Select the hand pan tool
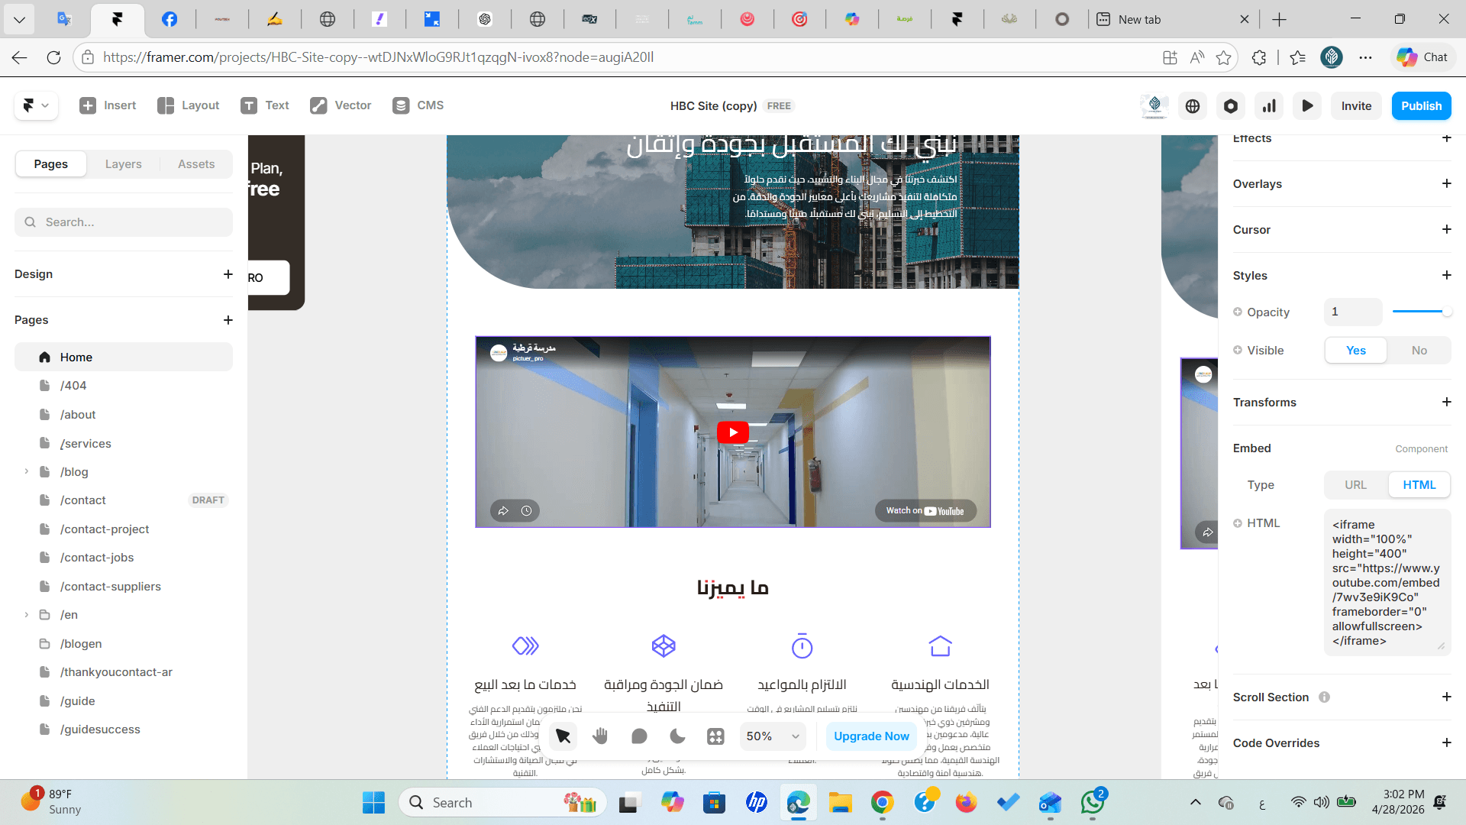This screenshot has width=1466, height=825. (600, 736)
